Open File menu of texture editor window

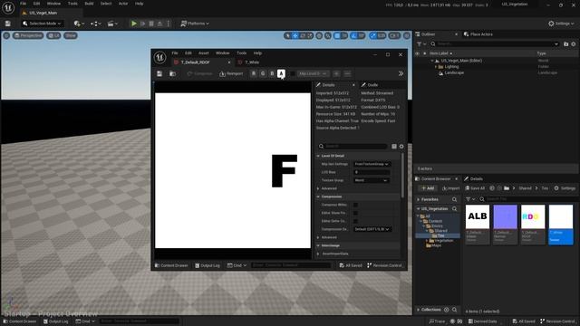[175, 53]
